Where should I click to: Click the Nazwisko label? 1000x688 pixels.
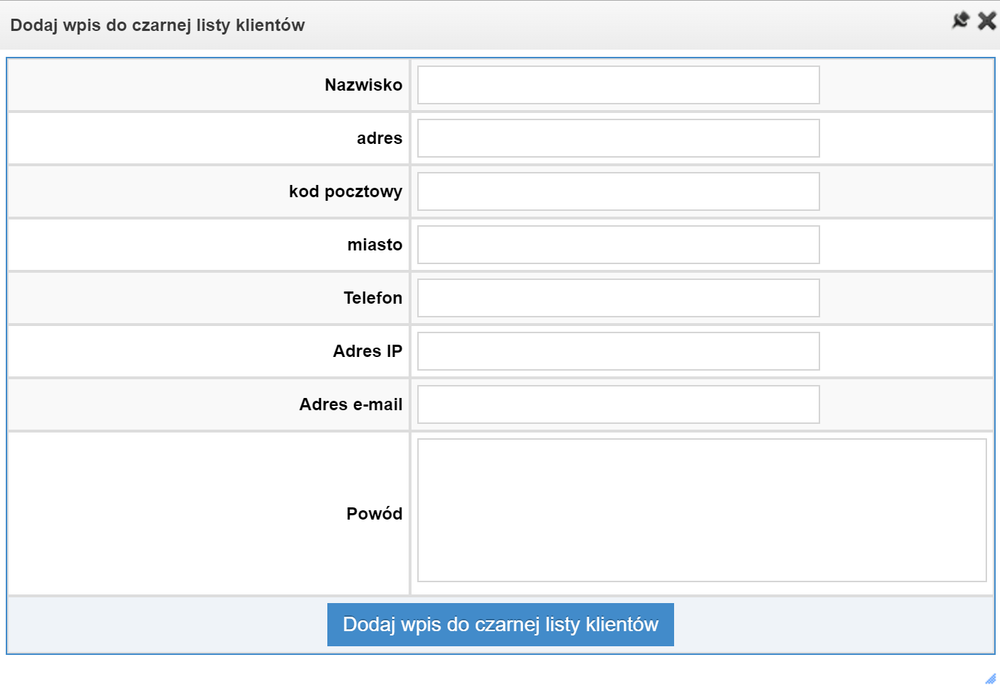click(x=363, y=85)
